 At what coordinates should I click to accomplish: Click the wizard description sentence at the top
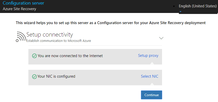click(x=111, y=23)
